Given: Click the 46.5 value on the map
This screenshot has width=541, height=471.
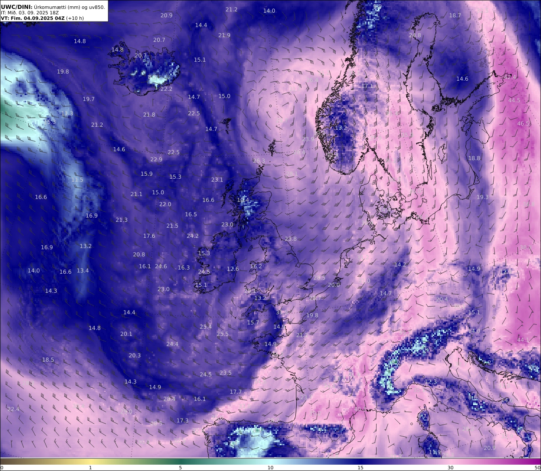Looking at the screenshot, I should 523,124.
